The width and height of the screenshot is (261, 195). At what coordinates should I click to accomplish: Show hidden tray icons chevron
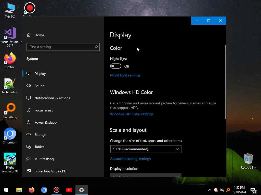point(210,190)
